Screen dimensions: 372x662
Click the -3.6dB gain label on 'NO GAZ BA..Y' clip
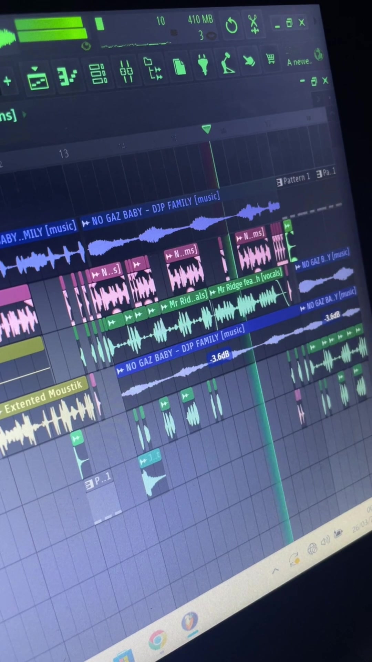[332, 317]
